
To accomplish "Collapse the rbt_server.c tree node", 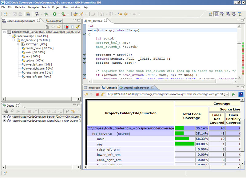I will point(14,40).
